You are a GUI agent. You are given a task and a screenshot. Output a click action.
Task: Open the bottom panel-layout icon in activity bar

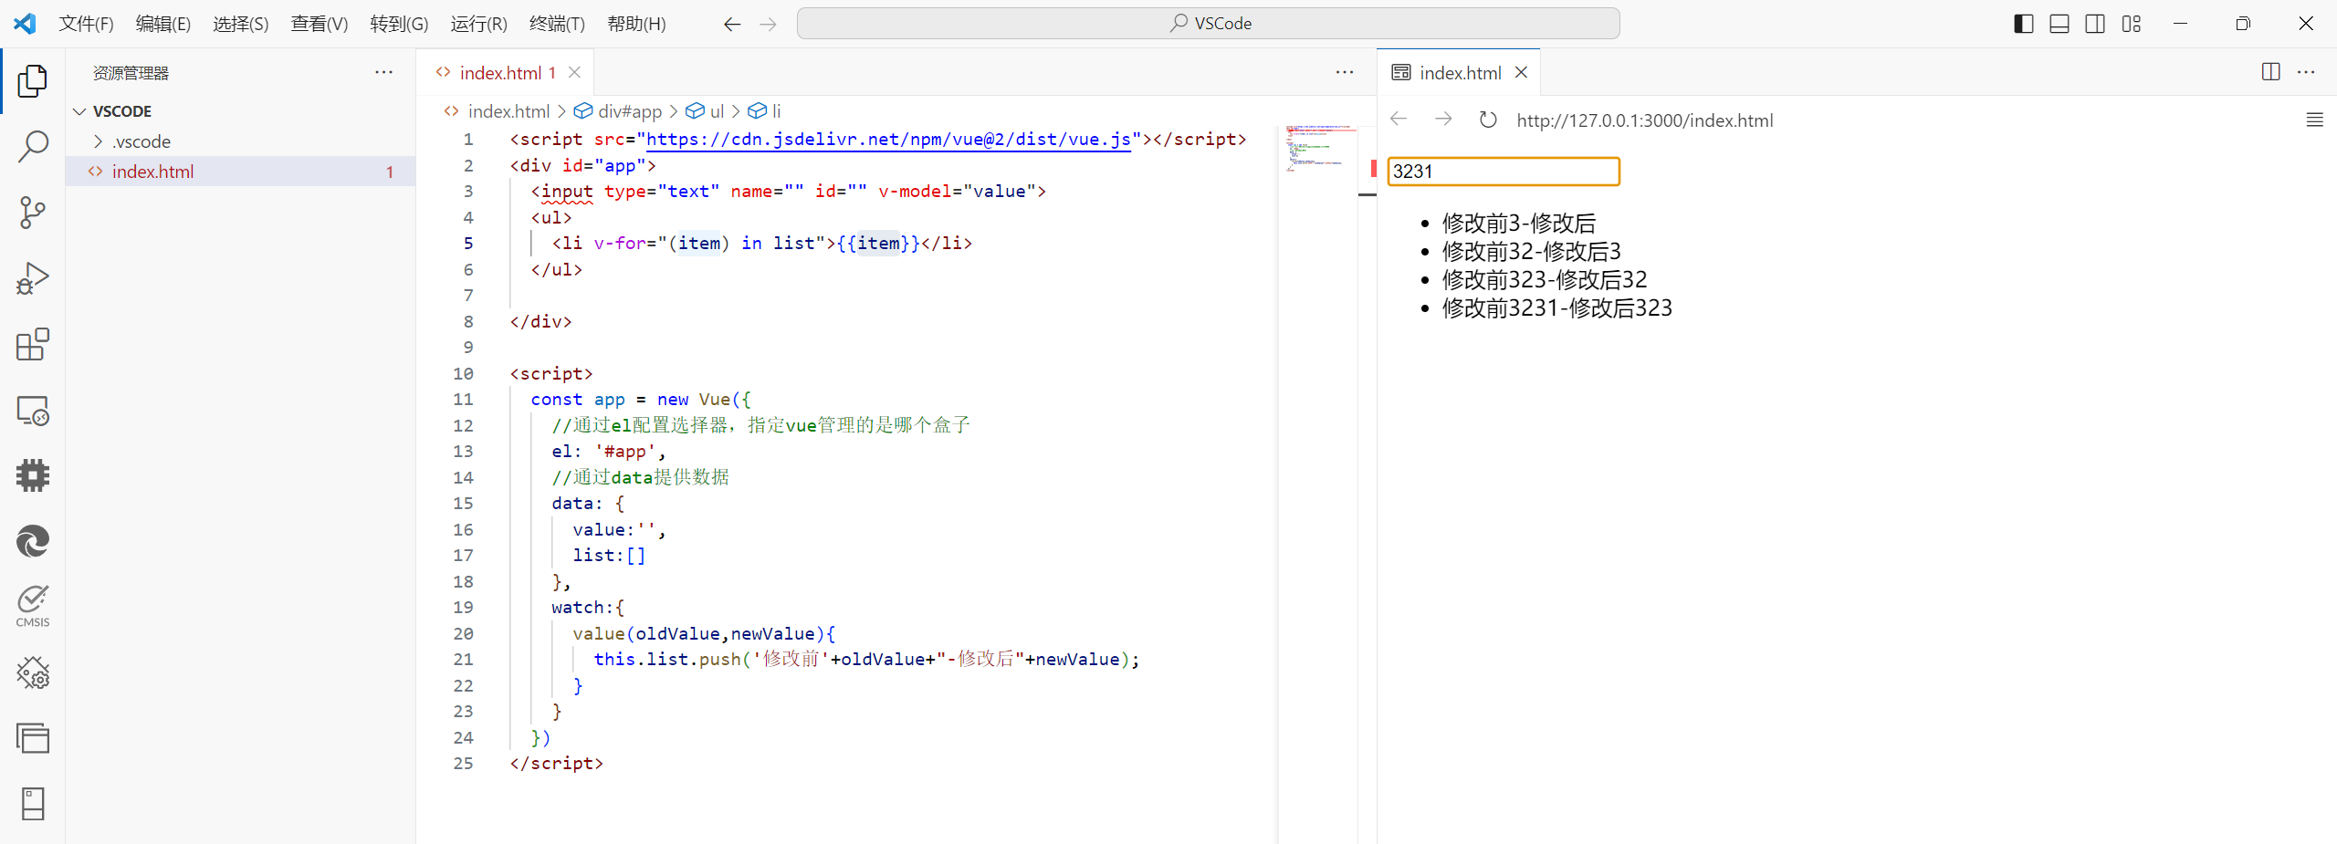33,804
